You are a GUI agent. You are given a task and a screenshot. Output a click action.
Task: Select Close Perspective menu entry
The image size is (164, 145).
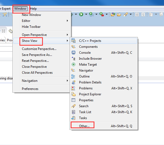click(42, 67)
